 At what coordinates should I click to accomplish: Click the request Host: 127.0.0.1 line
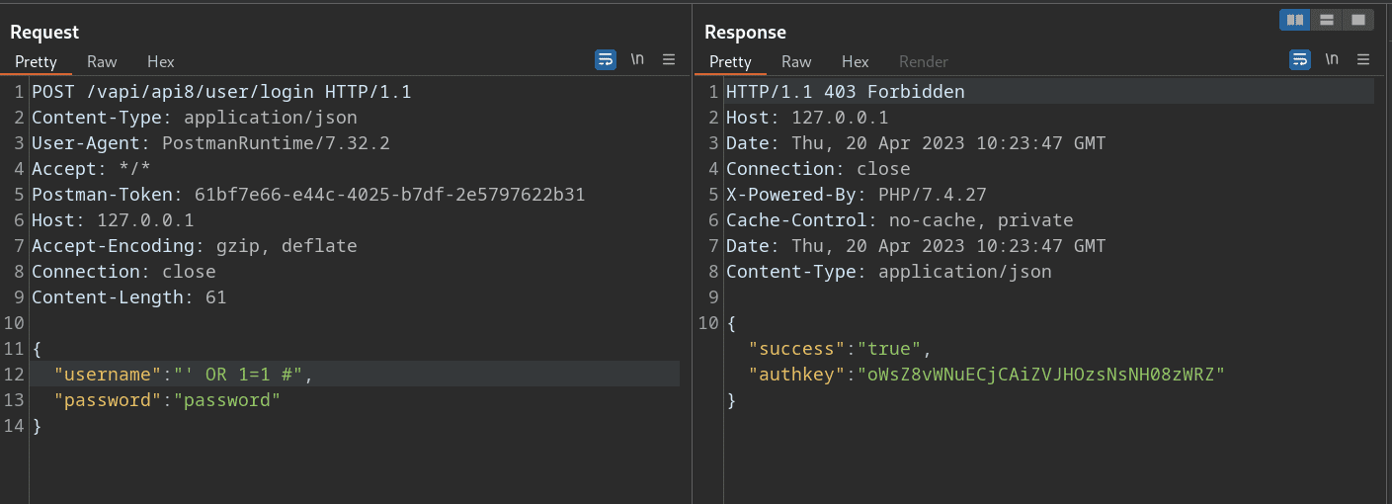tap(113, 220)
